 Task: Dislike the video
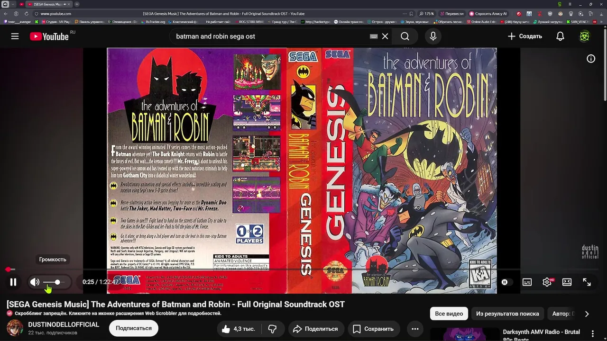272,329
